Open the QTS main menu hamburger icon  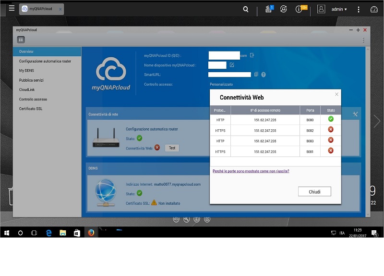(12, 8)
